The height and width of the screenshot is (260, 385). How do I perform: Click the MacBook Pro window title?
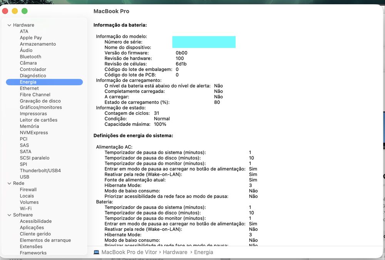click(111, 11)
